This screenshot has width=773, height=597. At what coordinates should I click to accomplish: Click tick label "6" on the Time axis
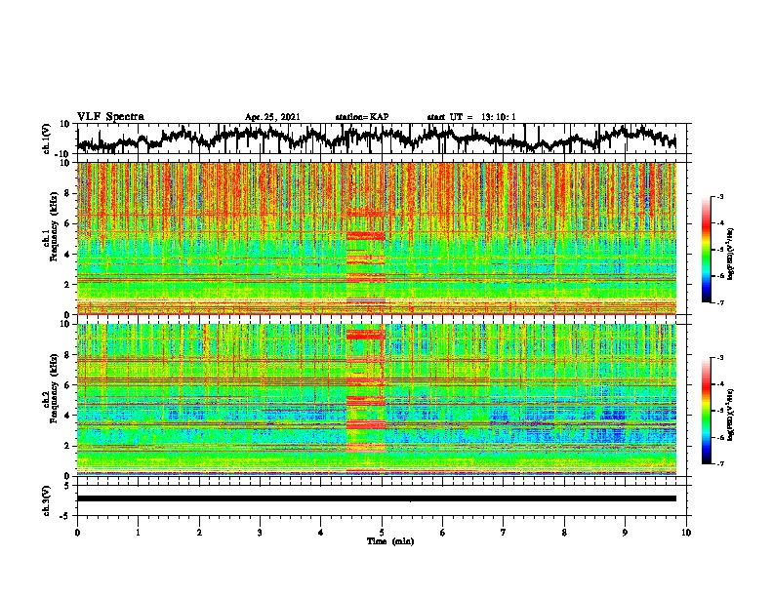point(443,533)
